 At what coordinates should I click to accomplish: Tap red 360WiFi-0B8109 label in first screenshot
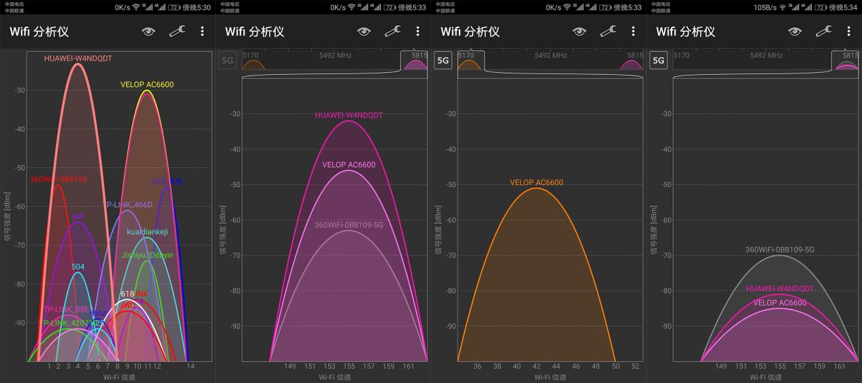point(58,180)
